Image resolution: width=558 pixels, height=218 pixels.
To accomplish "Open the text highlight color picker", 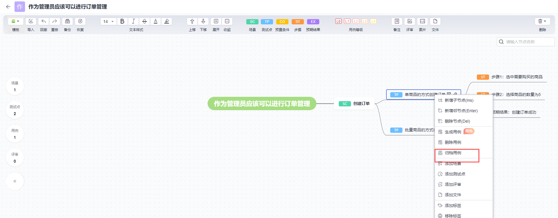I will [x=167, y=21].
